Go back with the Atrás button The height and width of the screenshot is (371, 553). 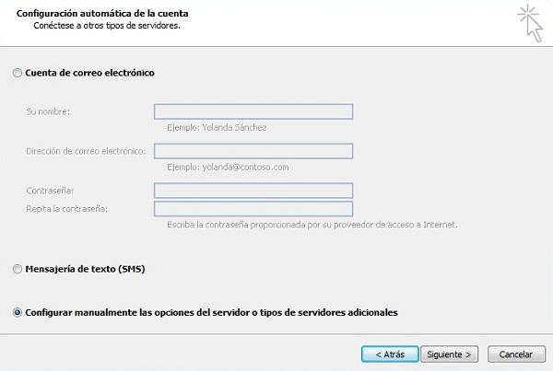click(390, 354)
